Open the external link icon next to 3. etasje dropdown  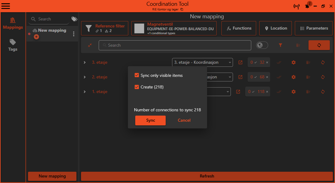pos(240,62)
